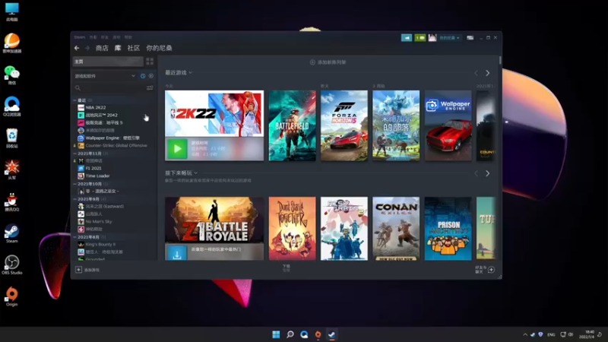This screenshot has width=608, height=342.
Task: Open the 游戏和软件 filter dropdown
Action: (x=105, y=76)
